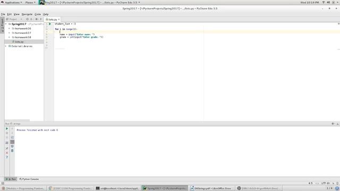Screen dimensions: 340x191
Task: Open the View menu
Action: coord(16,14)
